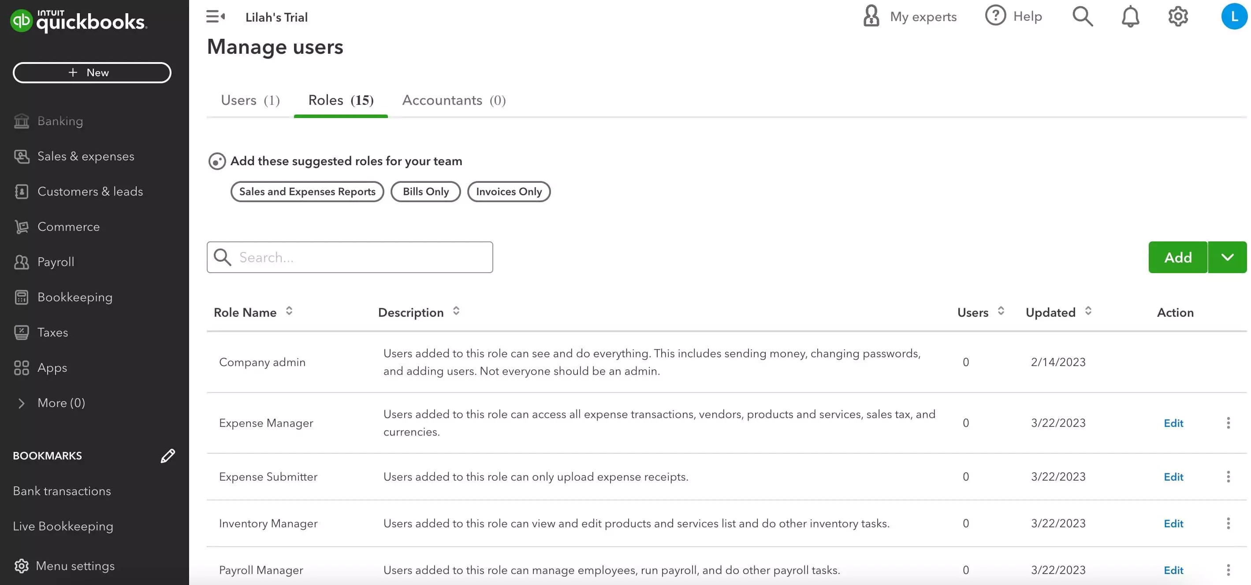This screenshot has width=1251, height=585.
Task: Collapse the left navigation menu icon
Action: tap(215, 17)
